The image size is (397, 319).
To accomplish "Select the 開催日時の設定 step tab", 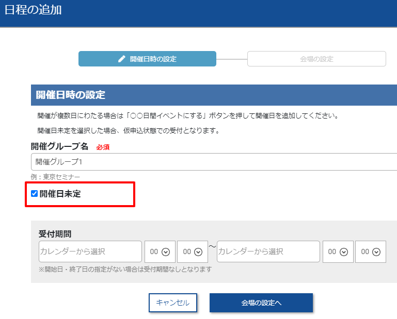I will pos(147,59).
